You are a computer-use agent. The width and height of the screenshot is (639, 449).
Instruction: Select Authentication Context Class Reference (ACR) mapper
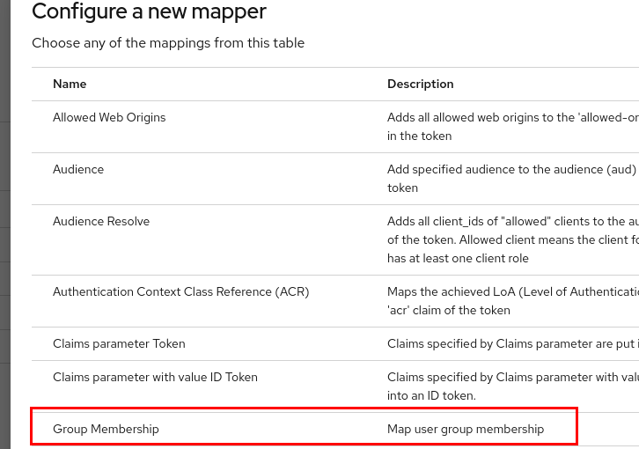click(x=180, y=291)
